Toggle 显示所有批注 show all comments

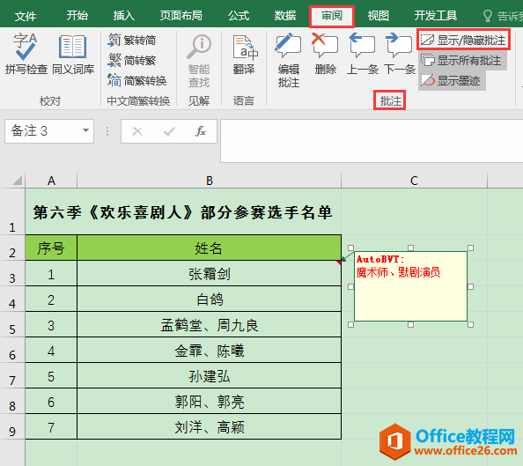click(x=462, y=61)
